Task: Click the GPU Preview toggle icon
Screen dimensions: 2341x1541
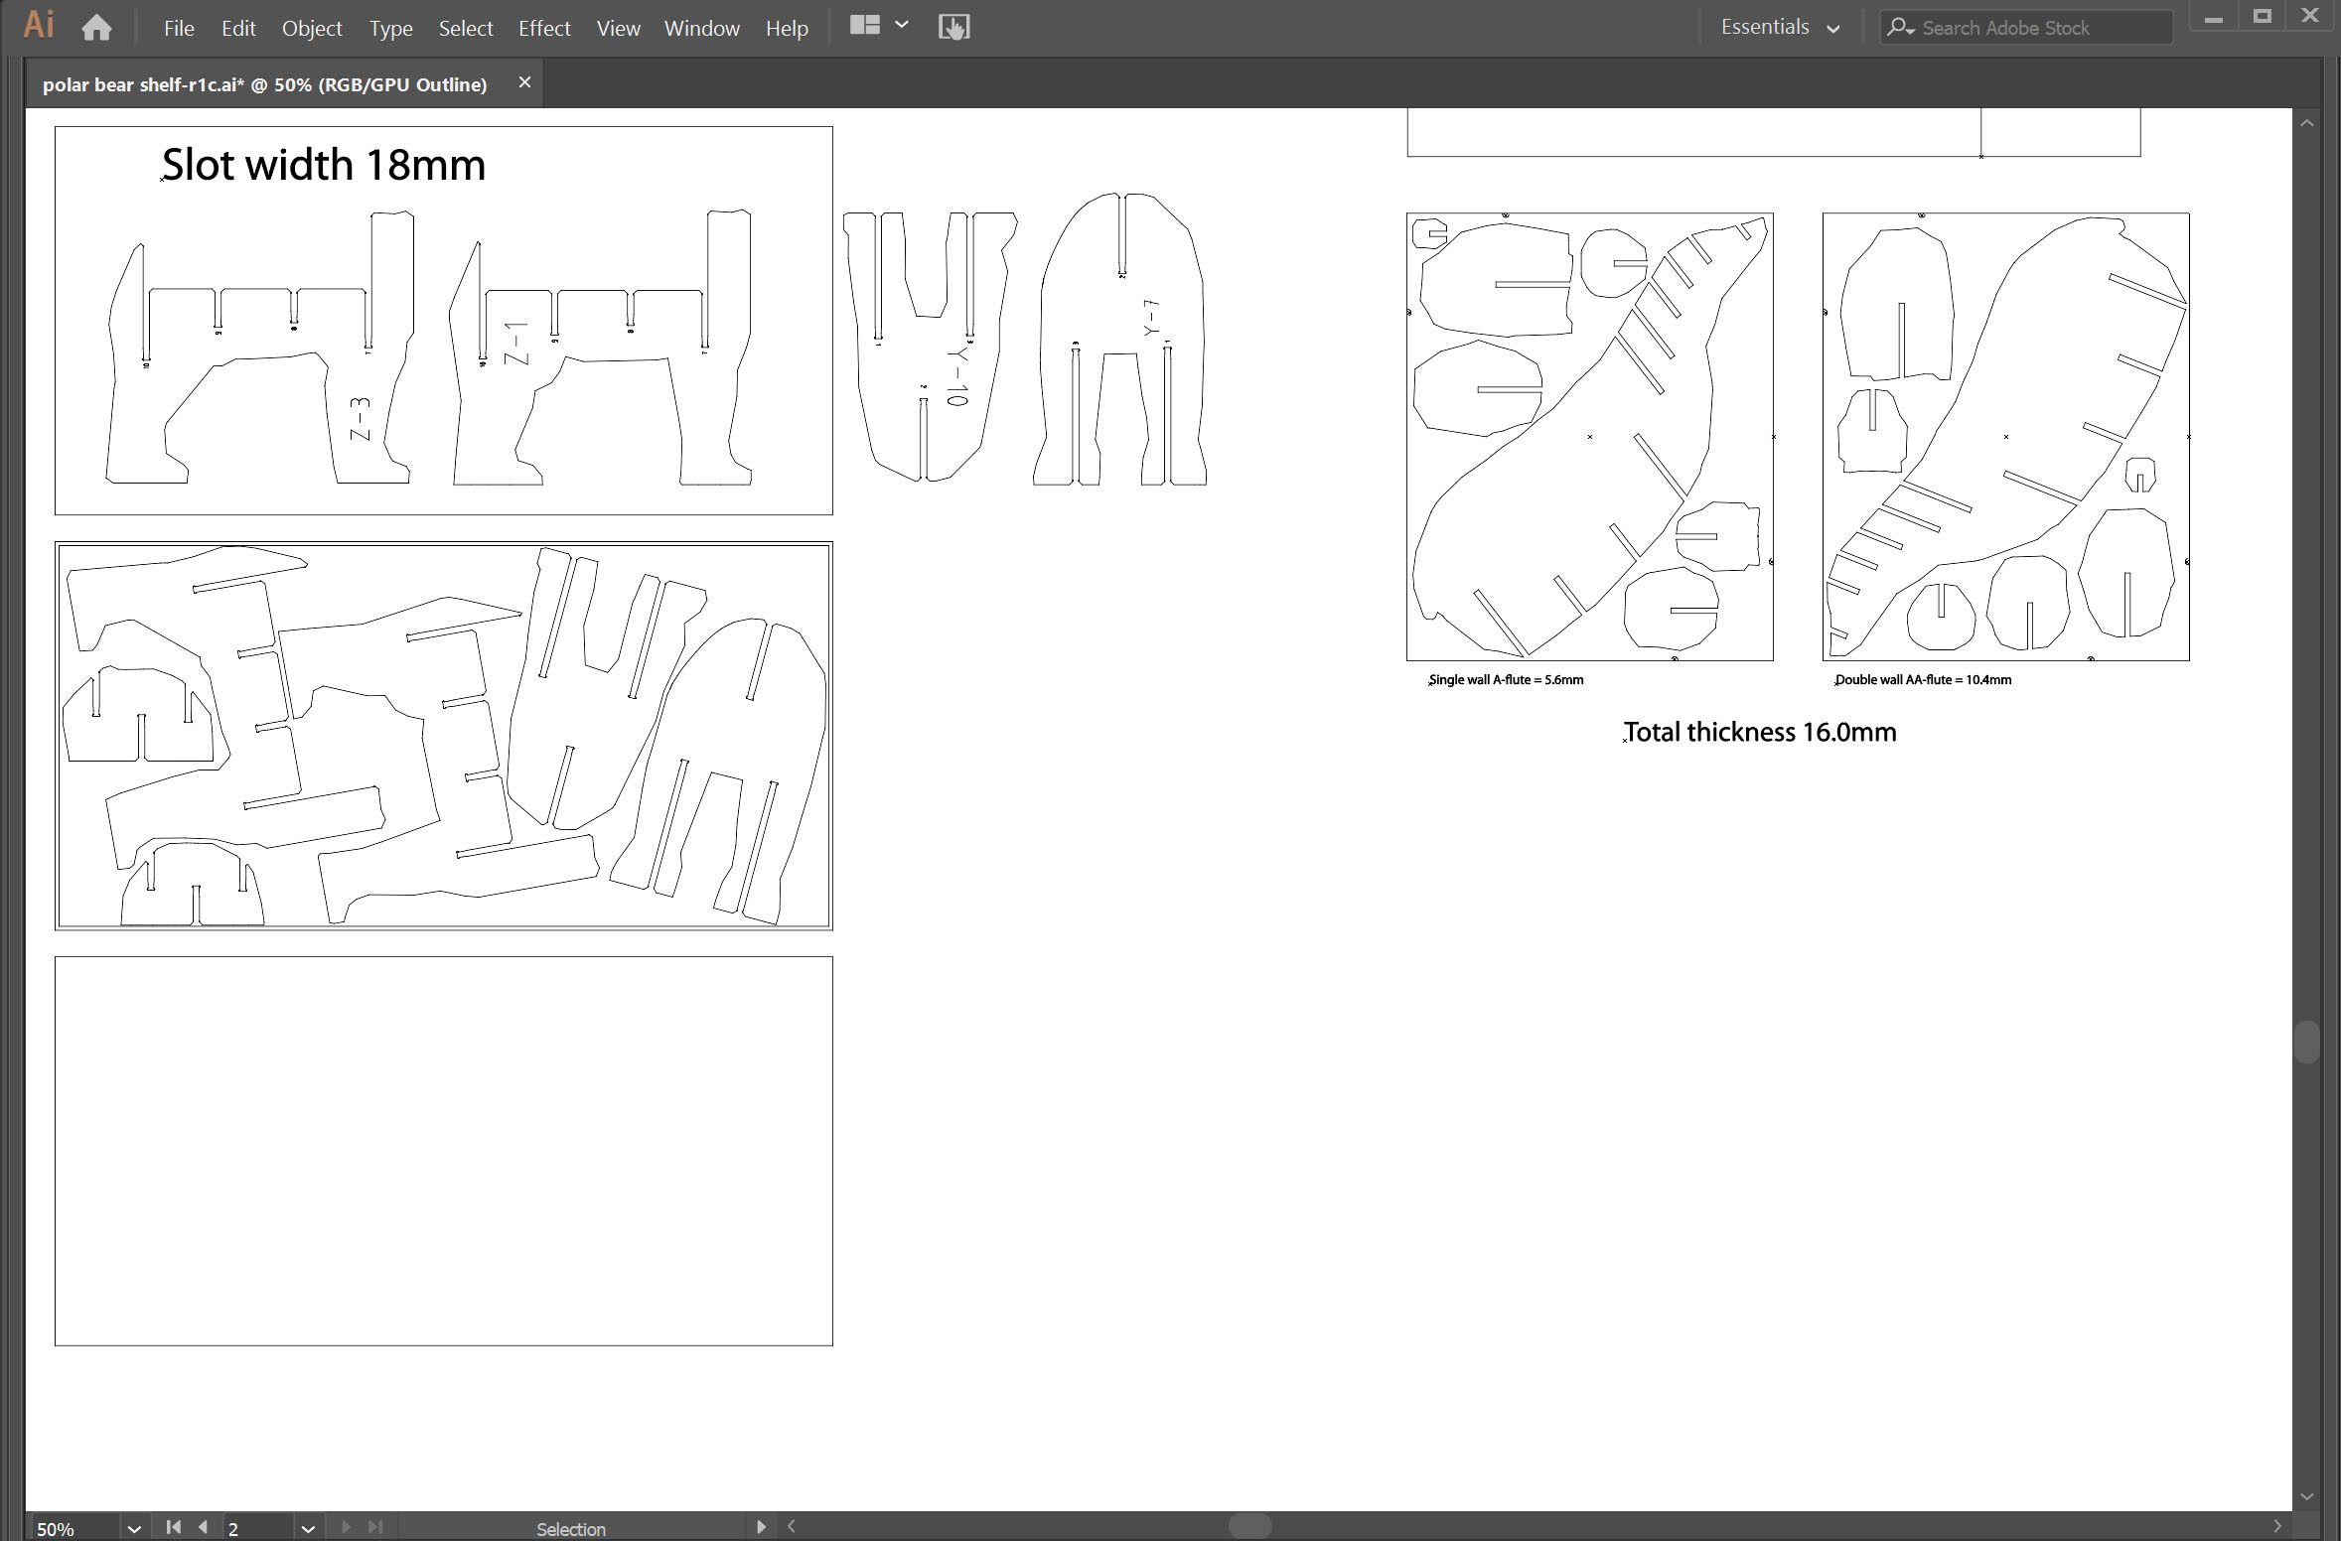Action: pyautogui.click(x=951, y=26)
